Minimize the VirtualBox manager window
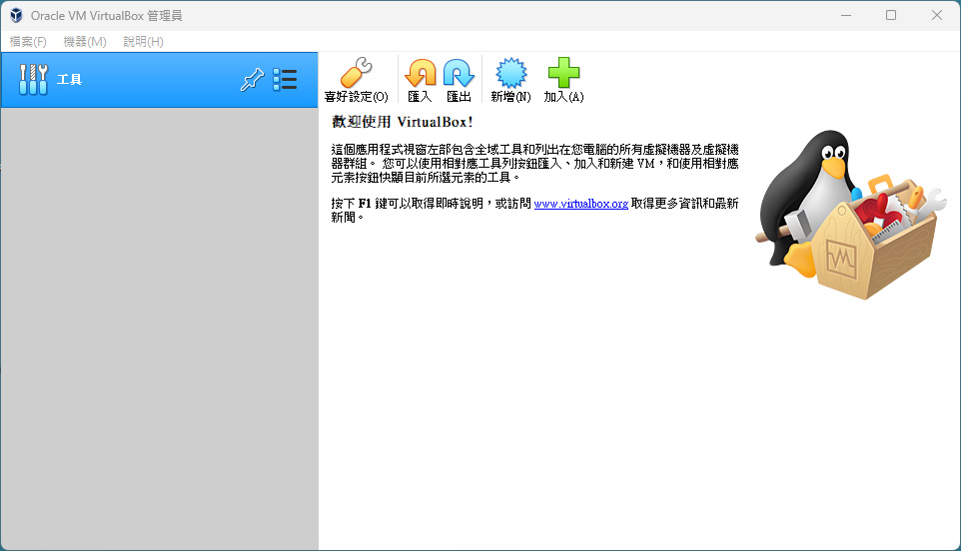 tap(846, 15)
